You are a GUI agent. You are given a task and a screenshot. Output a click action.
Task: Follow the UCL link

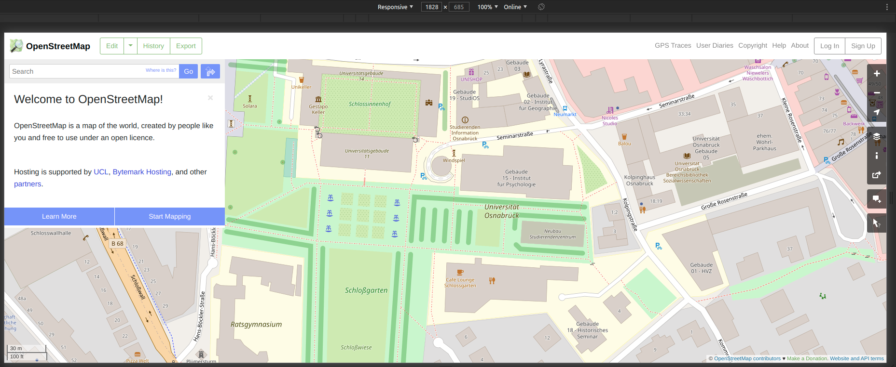click(101, 172)
